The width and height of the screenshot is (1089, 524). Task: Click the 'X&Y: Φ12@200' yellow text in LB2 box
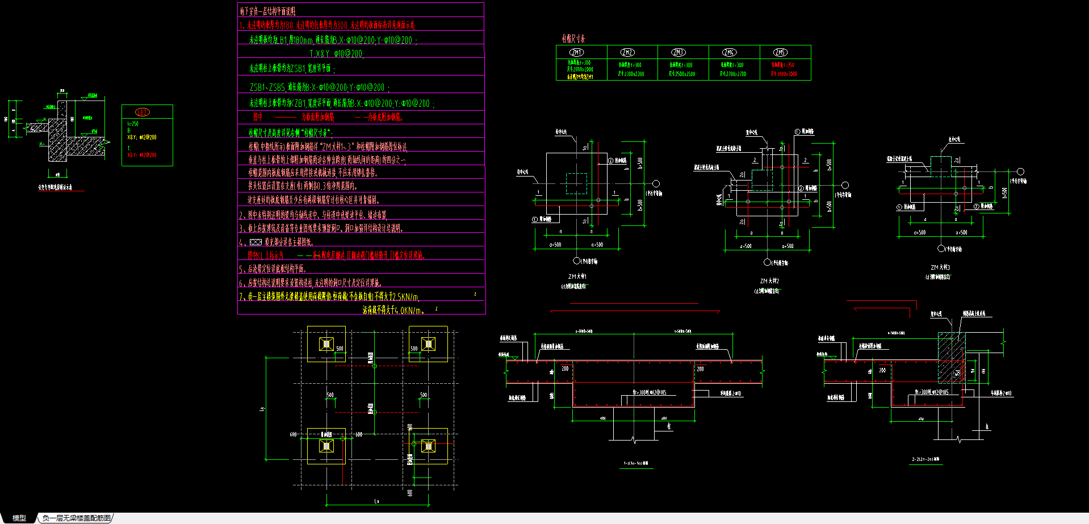[142, 137]
